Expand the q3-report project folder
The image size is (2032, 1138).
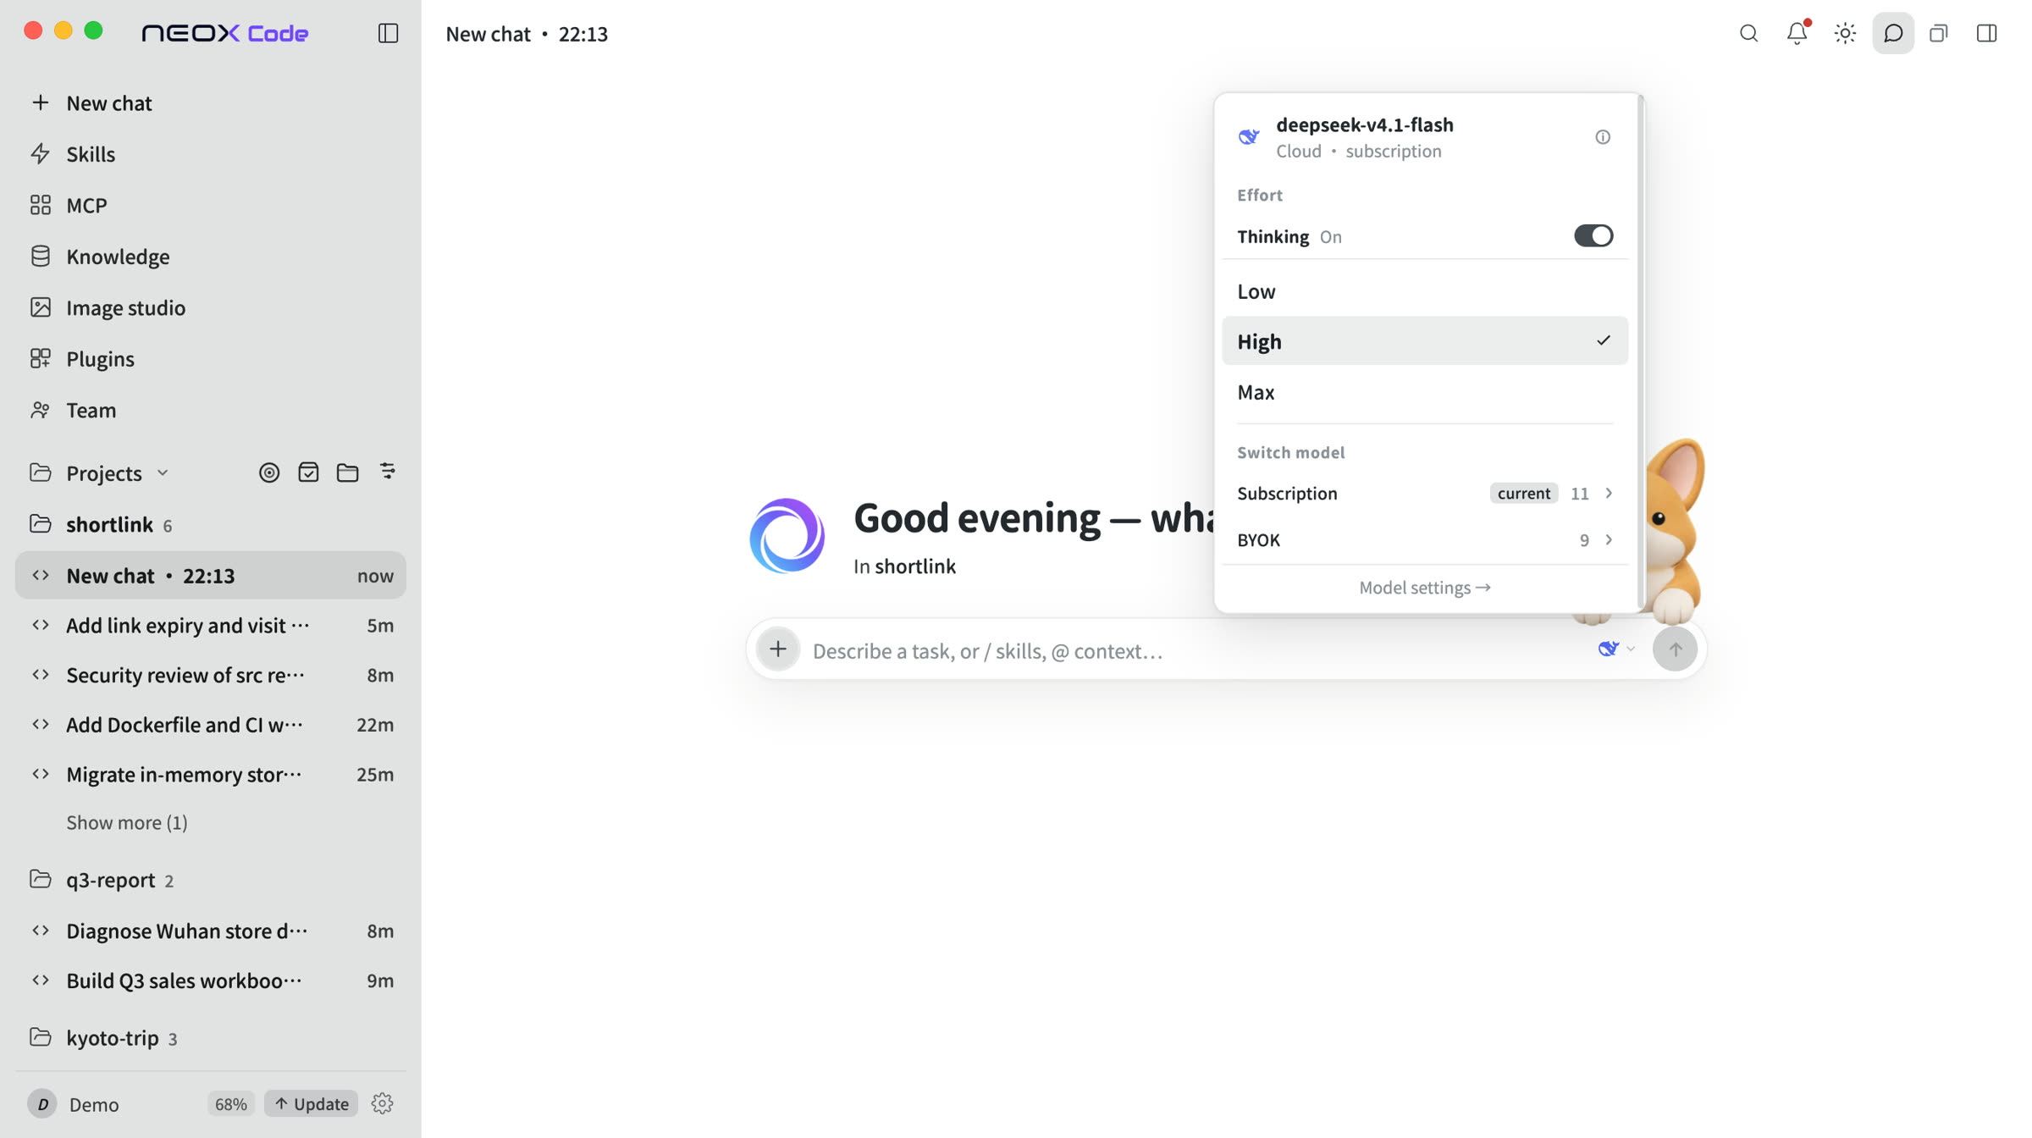(x=211, y=880)
